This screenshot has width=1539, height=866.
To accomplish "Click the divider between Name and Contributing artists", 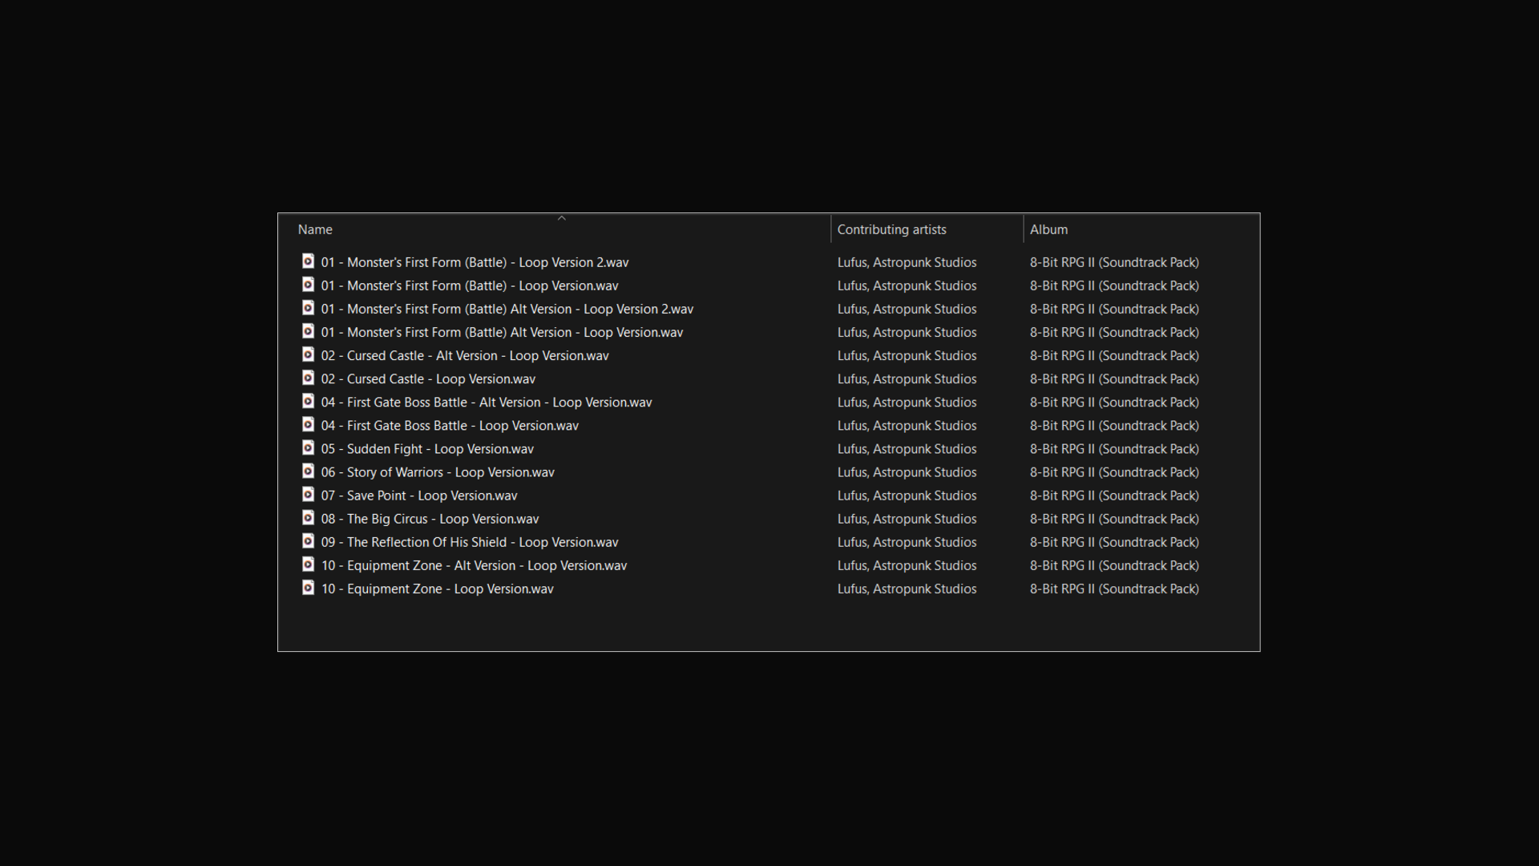I will point(831,229).
